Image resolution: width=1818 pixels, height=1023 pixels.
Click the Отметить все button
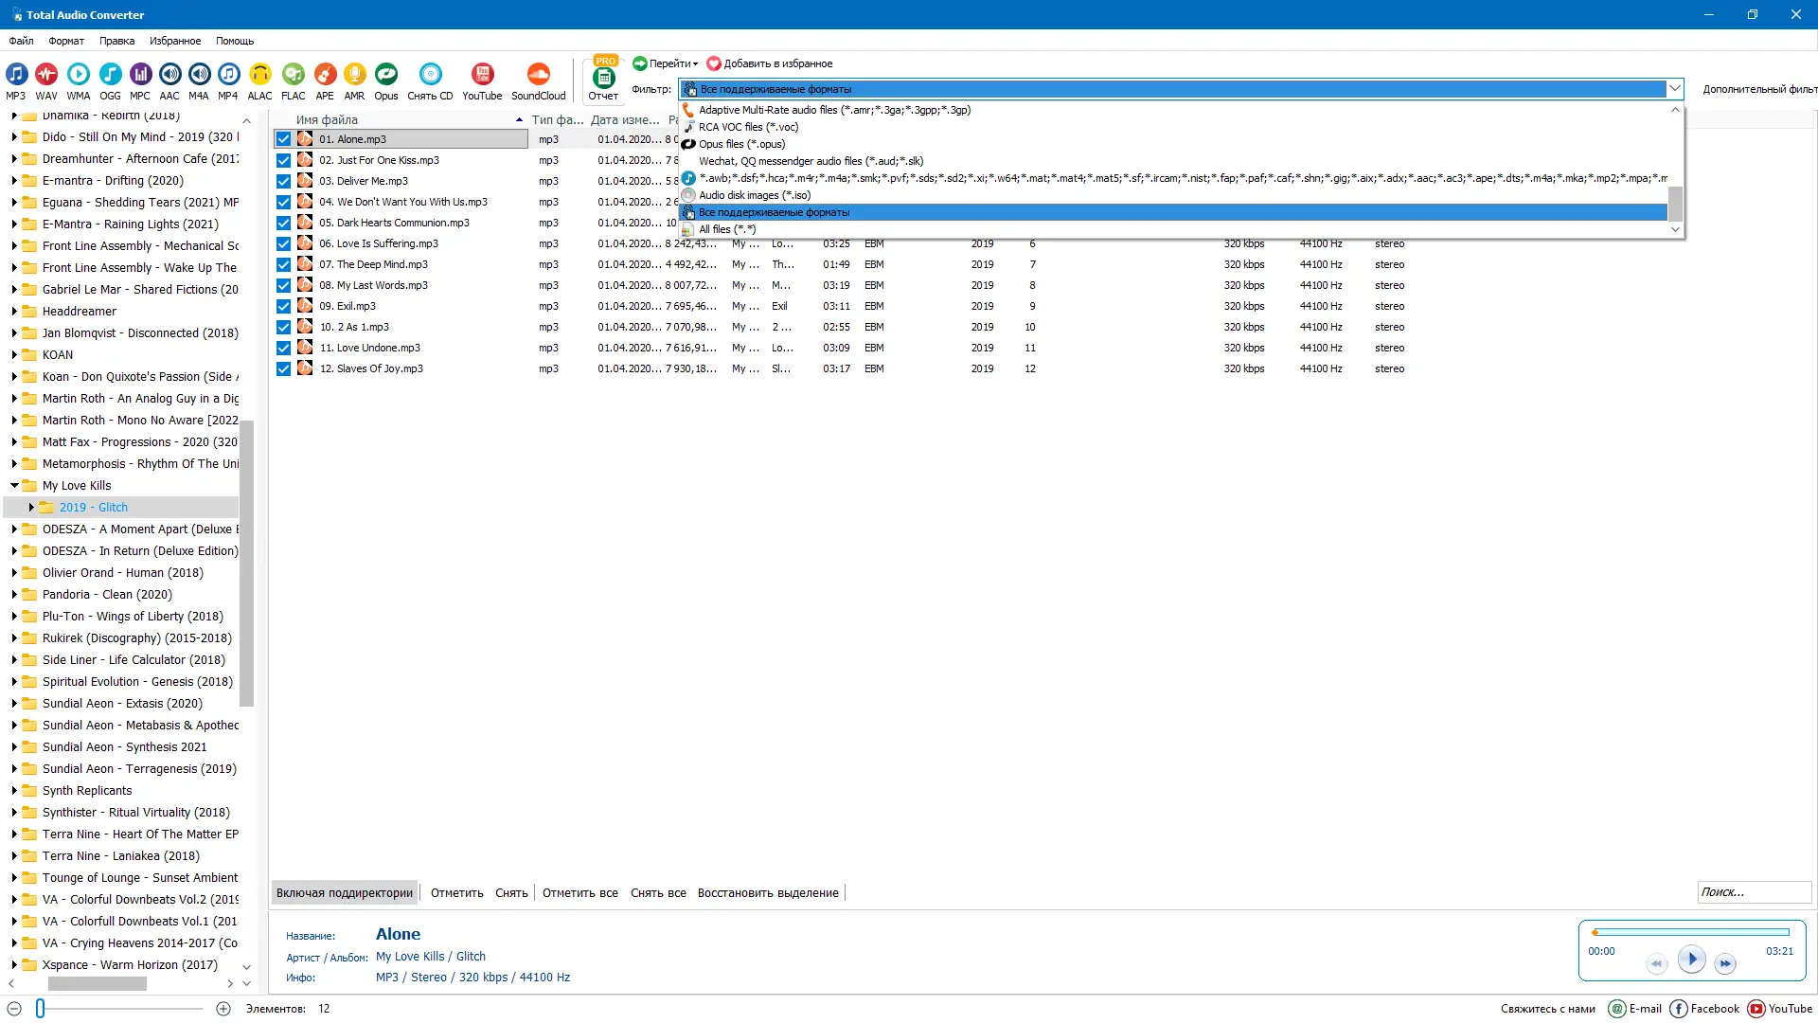pyautogui.click(x=579, y=893)
